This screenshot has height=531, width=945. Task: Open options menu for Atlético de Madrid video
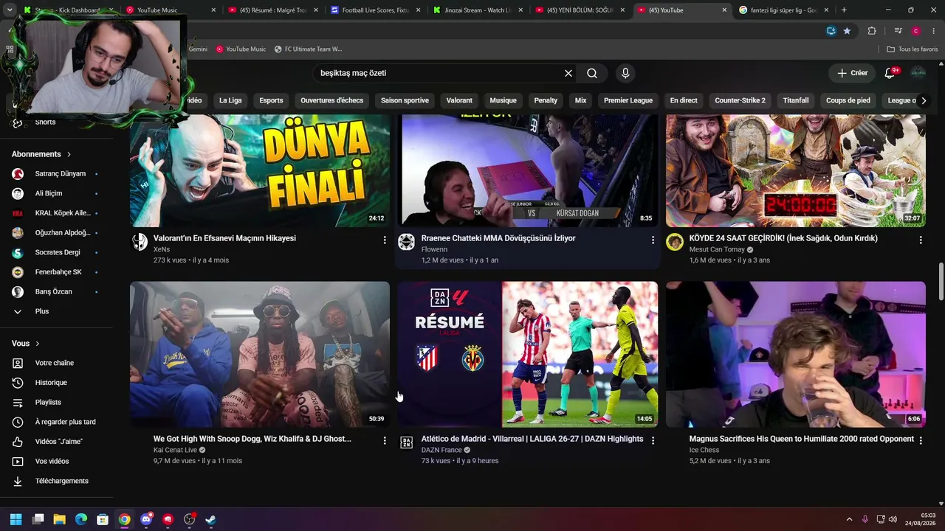tap(653, 440)
